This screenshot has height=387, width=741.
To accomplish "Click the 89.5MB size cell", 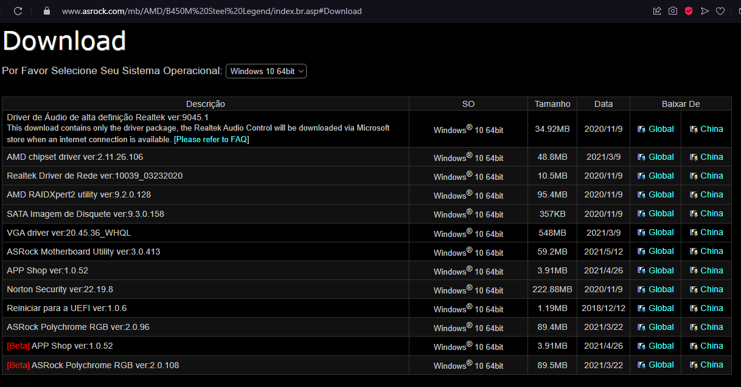I will click(552, 365).
